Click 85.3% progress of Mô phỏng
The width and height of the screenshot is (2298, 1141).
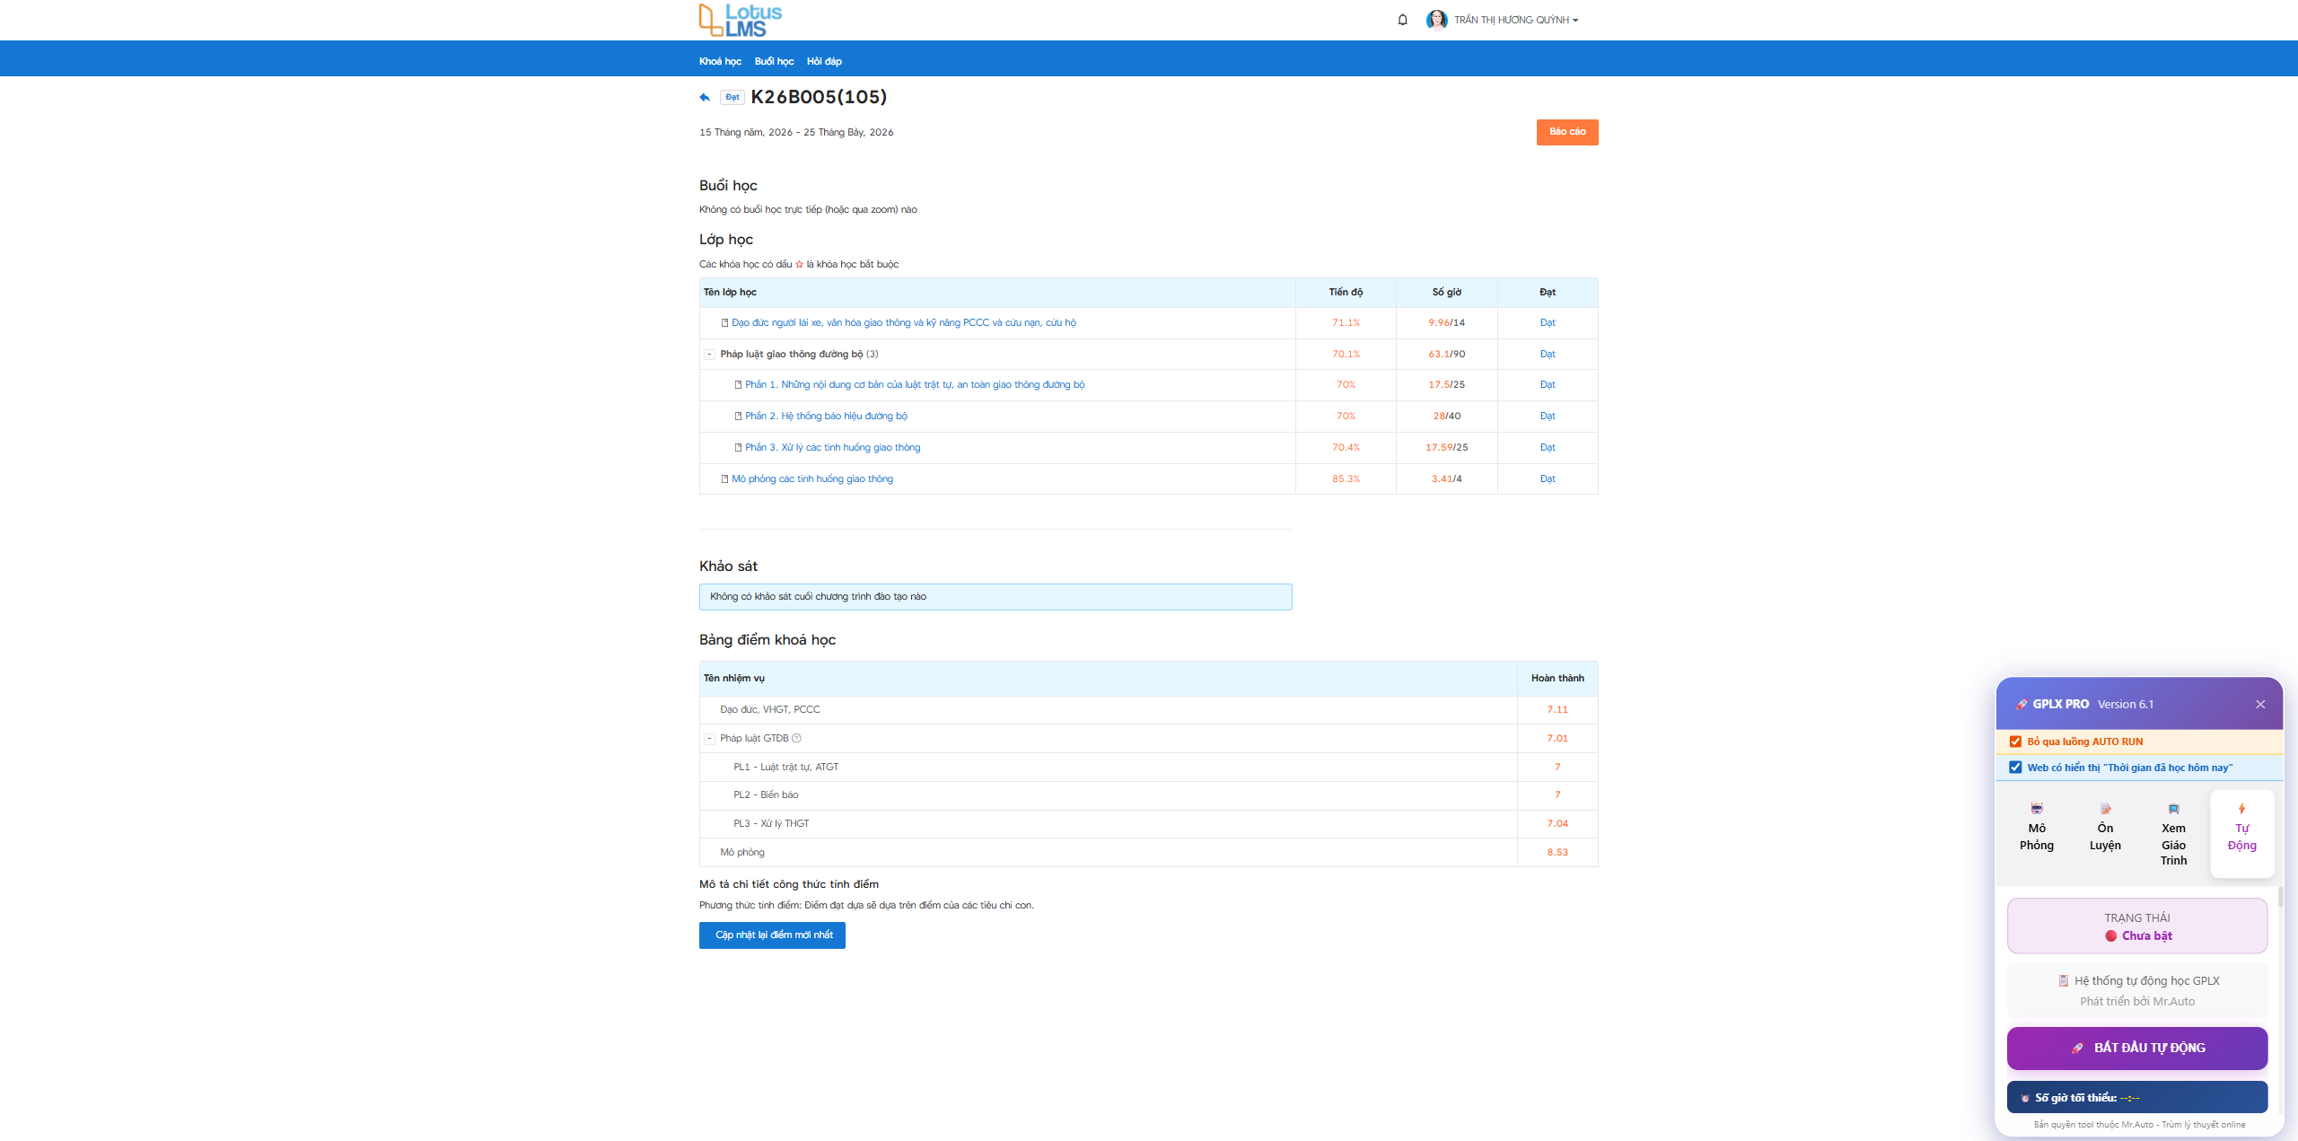1346,479
